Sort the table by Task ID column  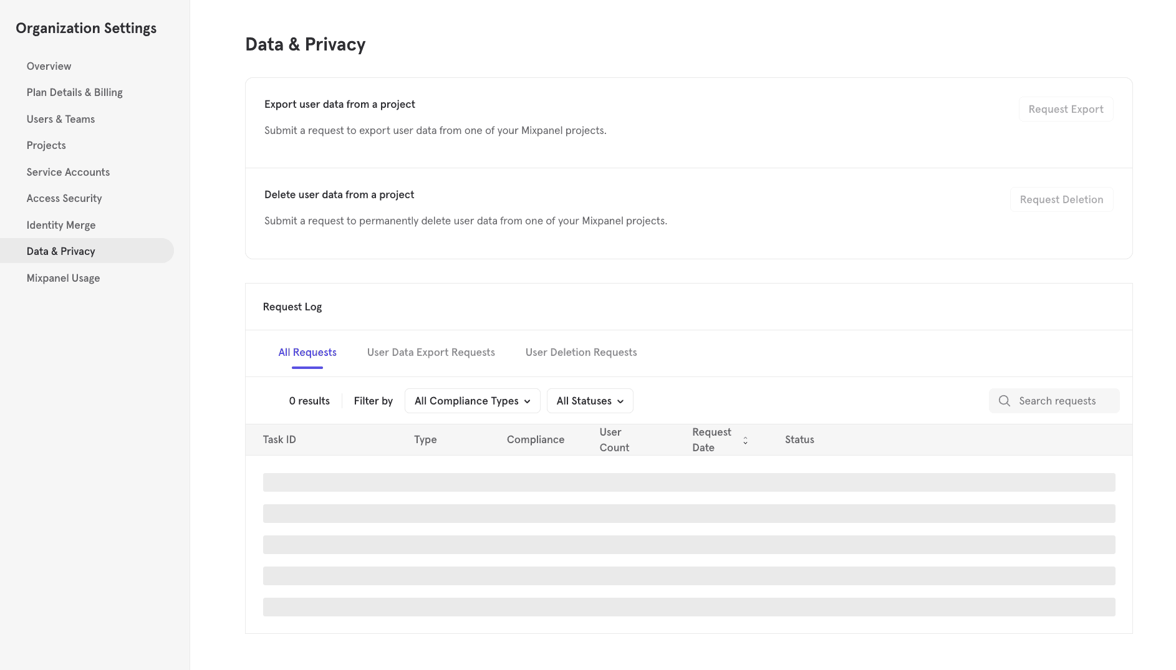pyautogui.click(x=279, y=439)
